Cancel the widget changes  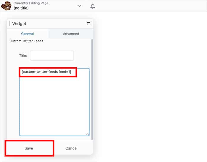coord(72,148)
